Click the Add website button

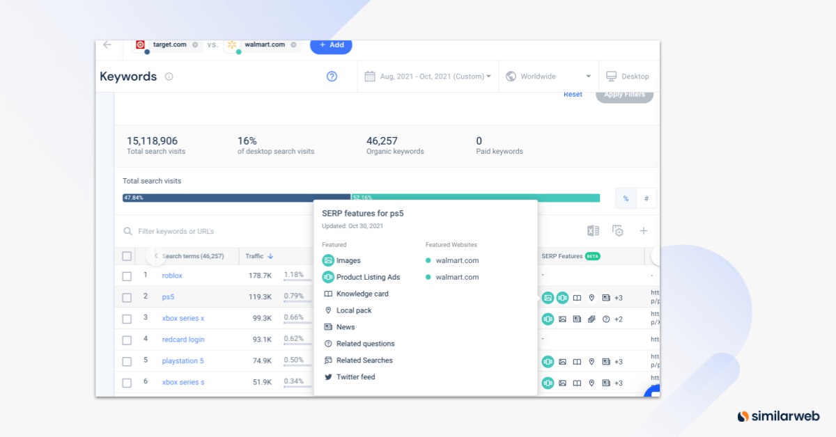(x=331, y=45)
